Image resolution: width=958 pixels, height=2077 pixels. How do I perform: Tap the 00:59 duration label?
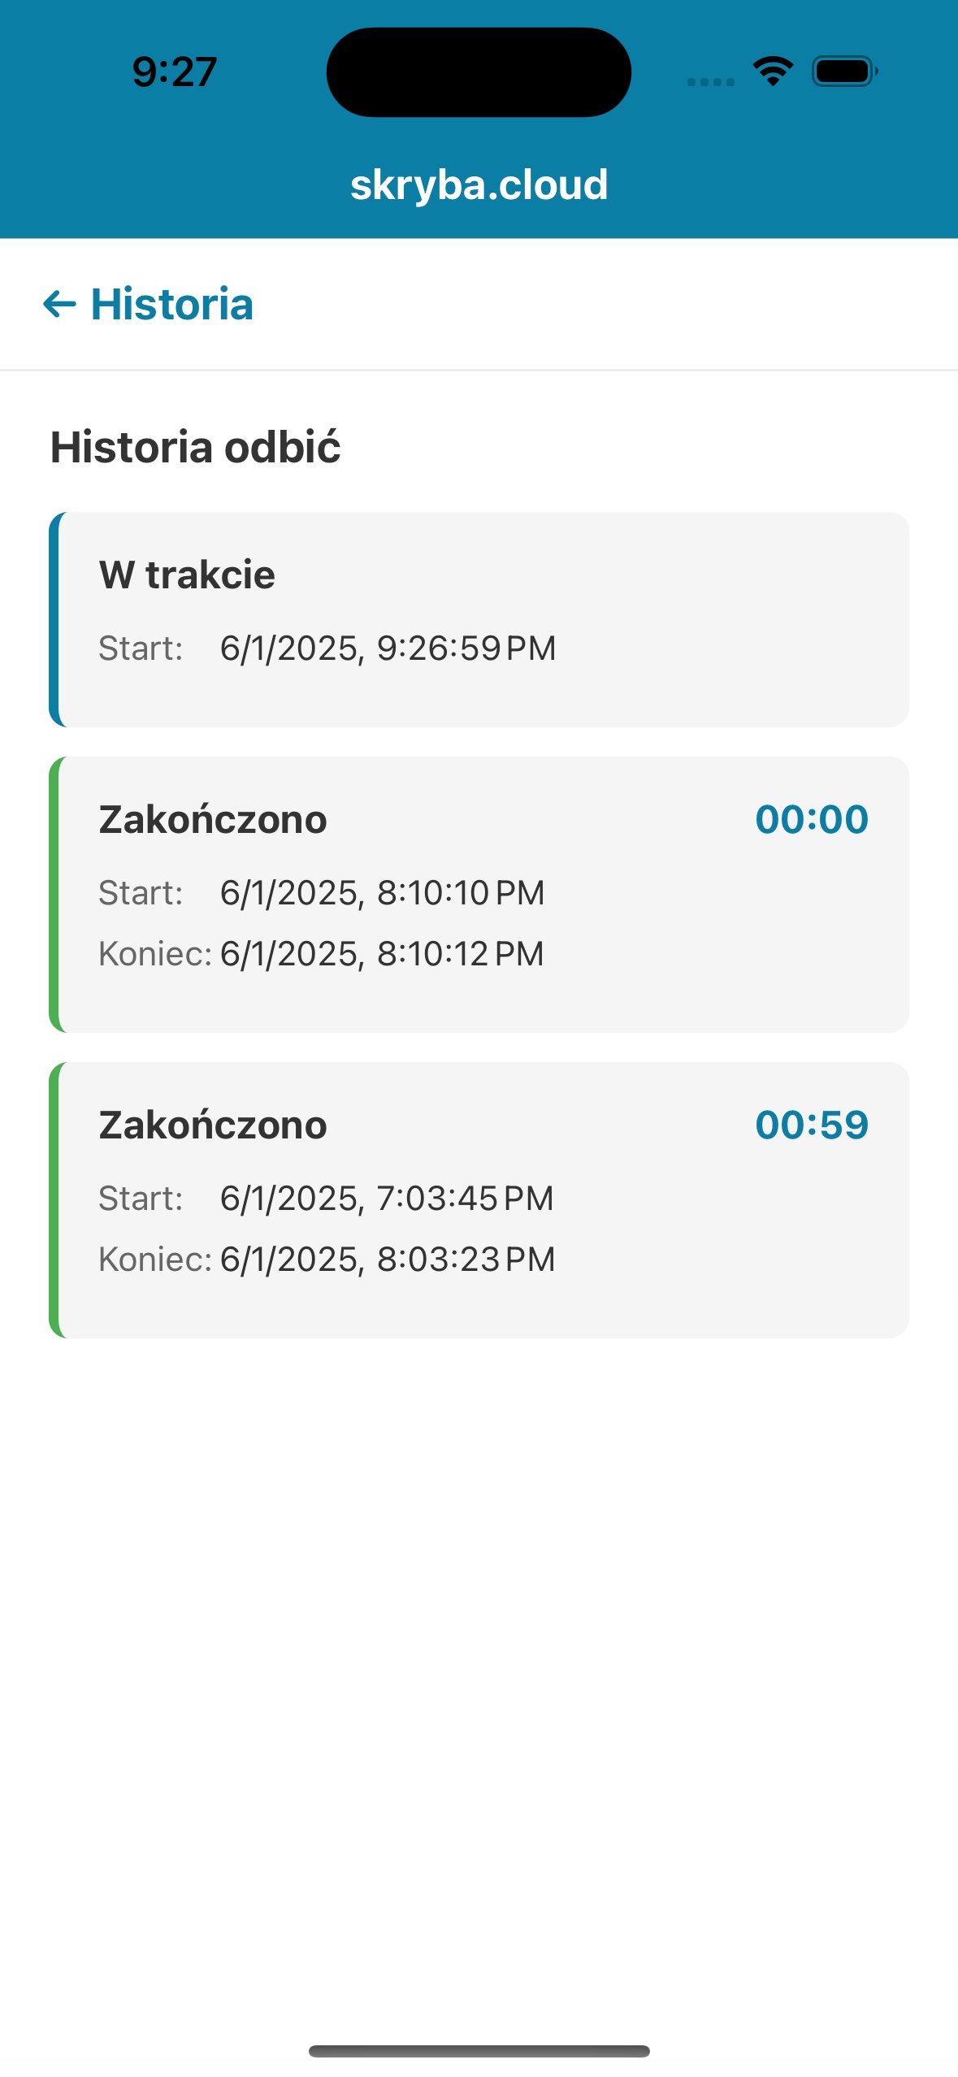[x=811, y=1125]
